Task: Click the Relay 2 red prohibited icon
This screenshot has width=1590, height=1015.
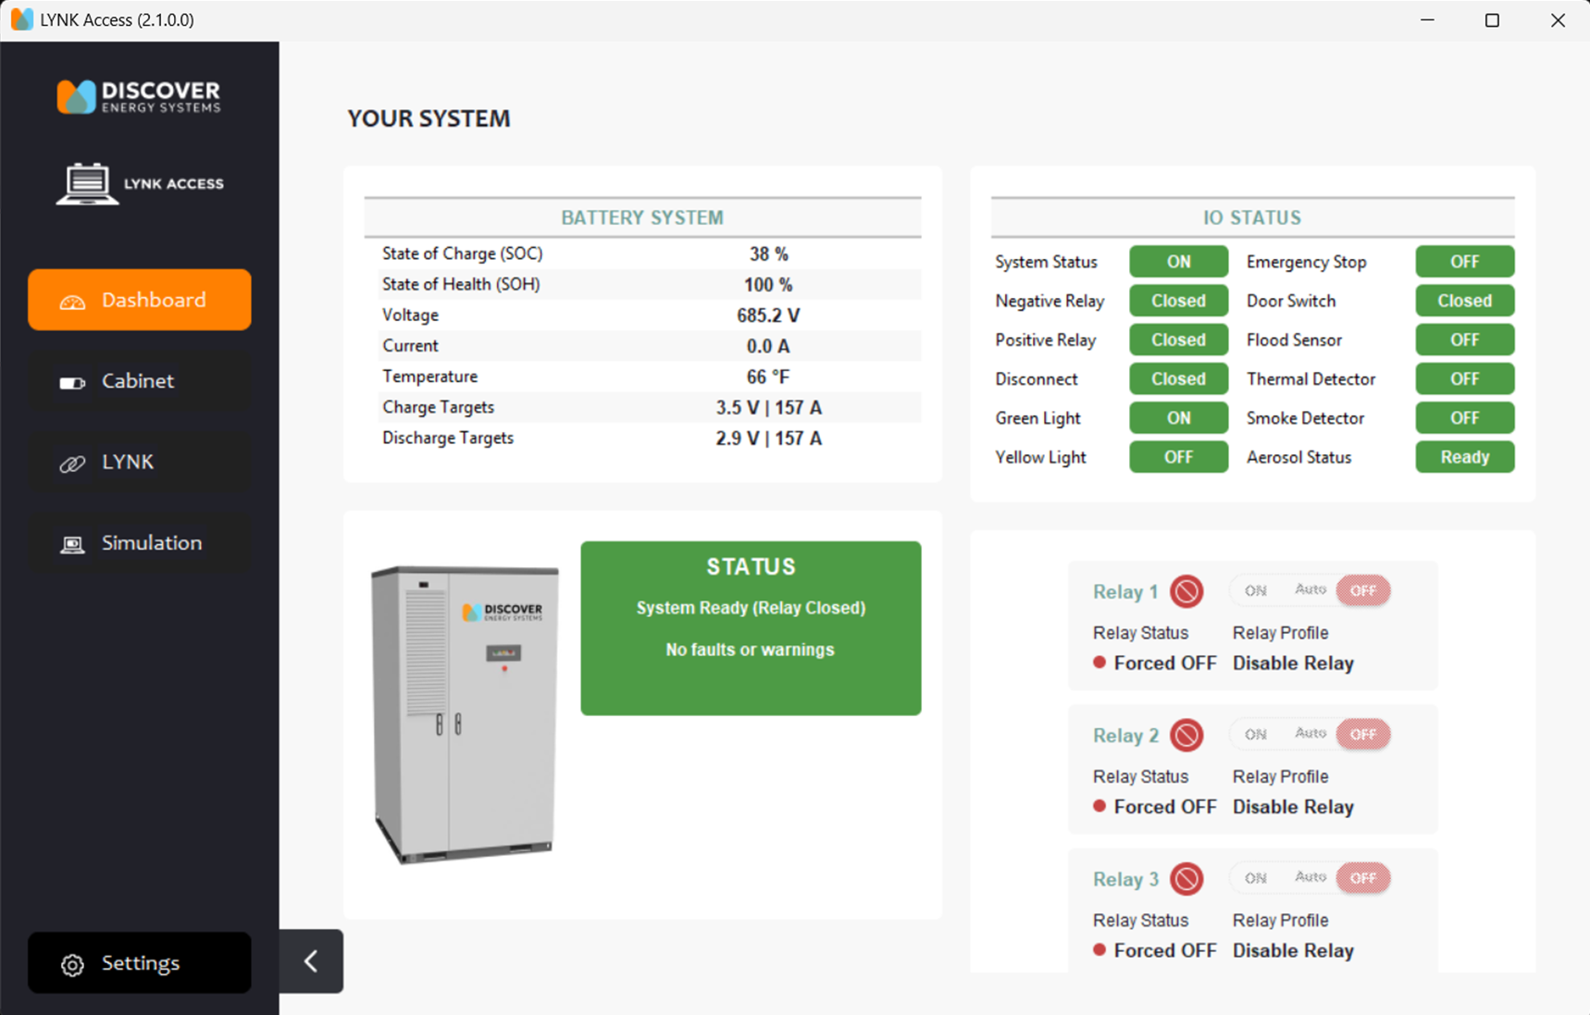Action: pyautogui.click(x=1186, y=736)
